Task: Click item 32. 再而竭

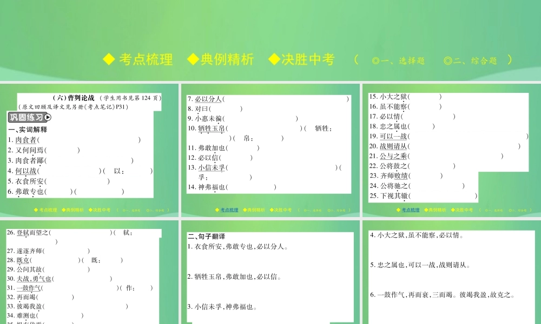Action: tap(22, 297)
